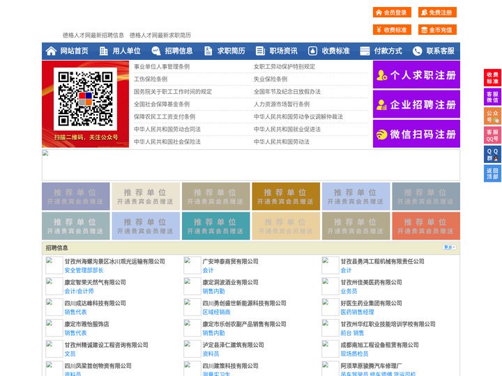Screen dimensions: 502x376
Task: Click the money bag icon beside 收费标准
Action: tap(312, 51)
